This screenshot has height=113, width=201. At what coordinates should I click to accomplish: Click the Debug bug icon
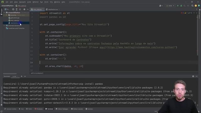tap(181, 6)
